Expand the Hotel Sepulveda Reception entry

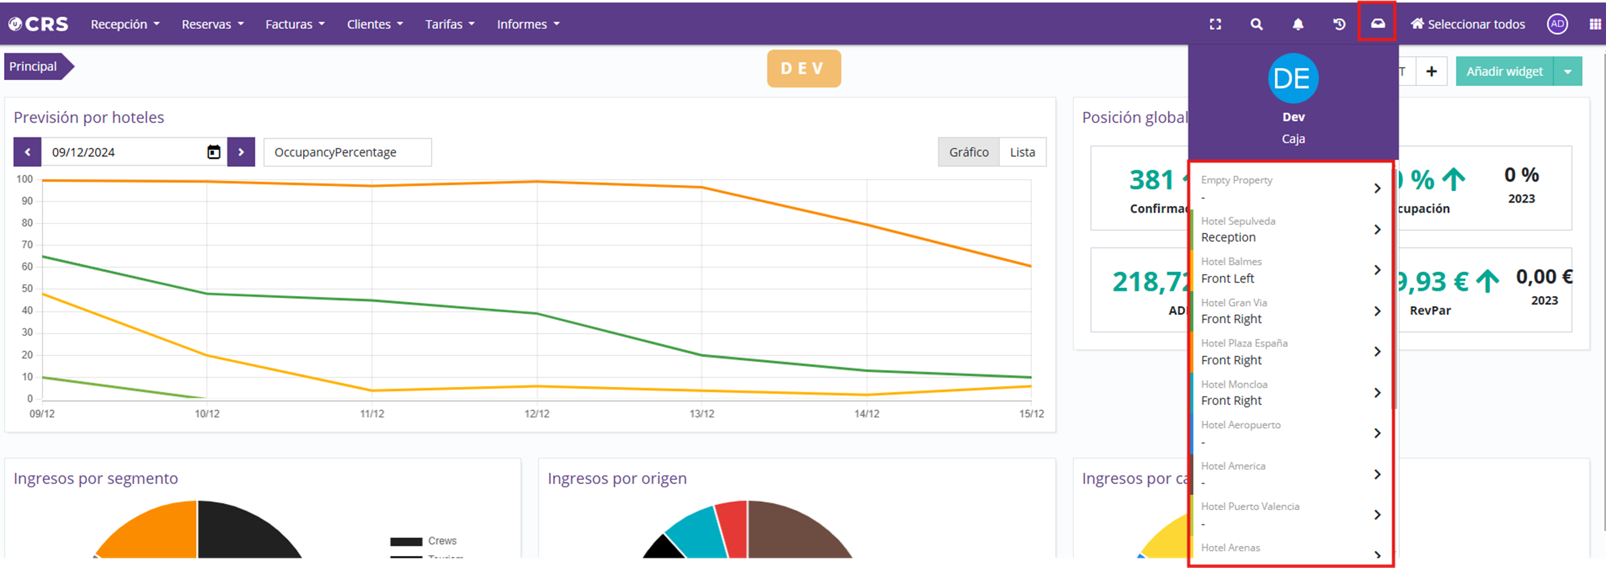click(1377, 229)
